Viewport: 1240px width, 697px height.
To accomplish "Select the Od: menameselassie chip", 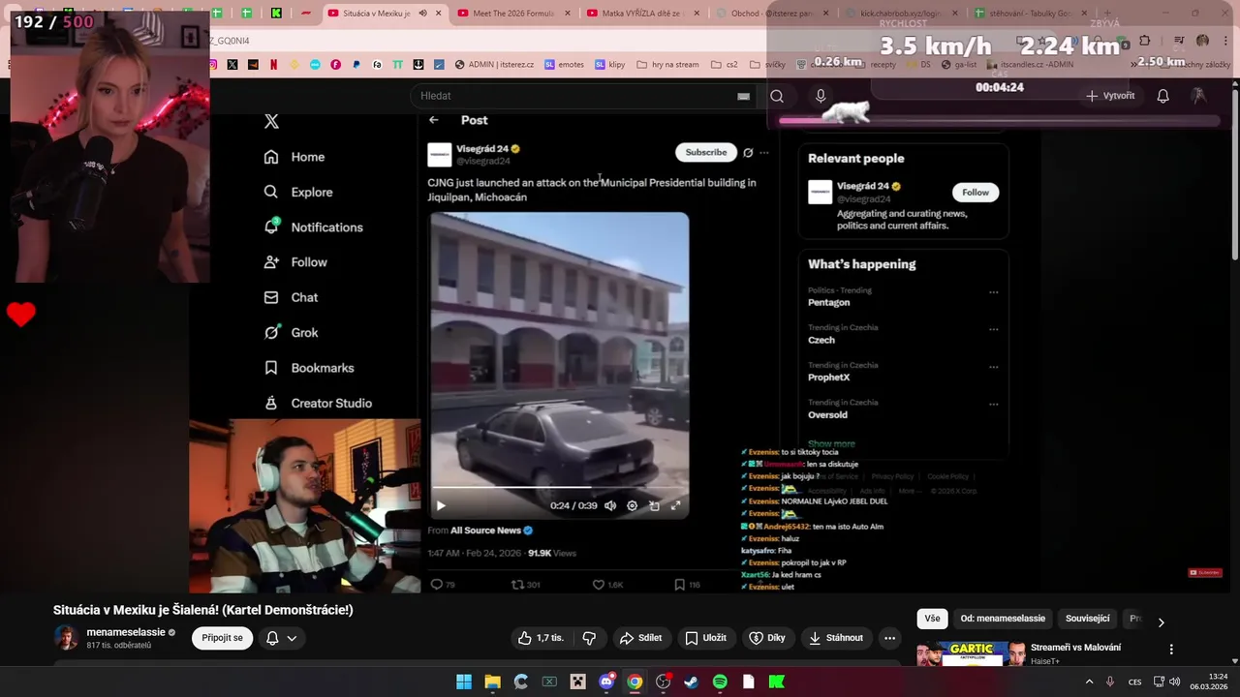I will [1003, 619].
